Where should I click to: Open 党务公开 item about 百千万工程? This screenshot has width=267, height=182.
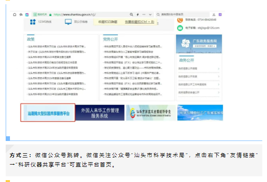132,78
